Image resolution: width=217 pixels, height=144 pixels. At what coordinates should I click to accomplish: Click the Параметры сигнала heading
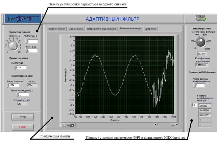[x=19, y=32]
